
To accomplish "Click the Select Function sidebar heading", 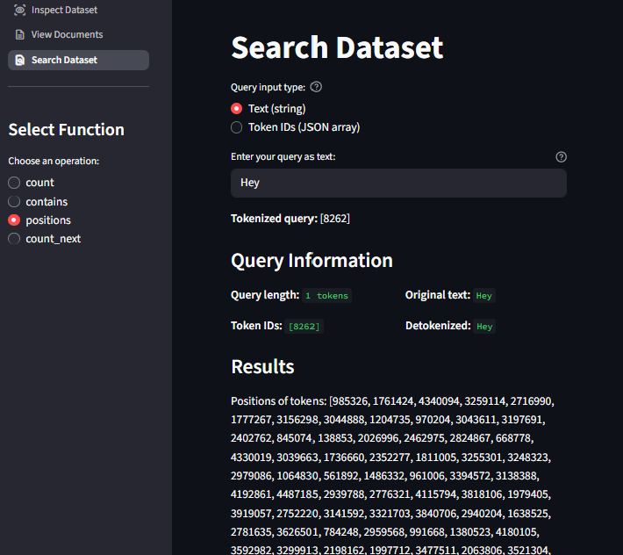I will (66, 130).
